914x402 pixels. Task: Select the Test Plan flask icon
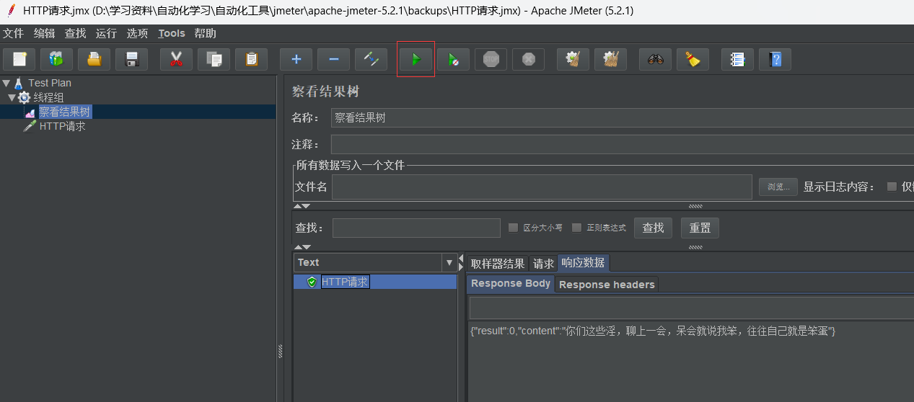[19, 83]
